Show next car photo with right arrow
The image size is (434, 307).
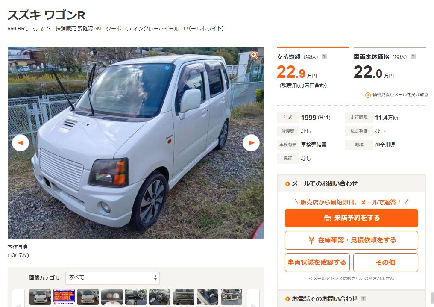coord(251,143)
